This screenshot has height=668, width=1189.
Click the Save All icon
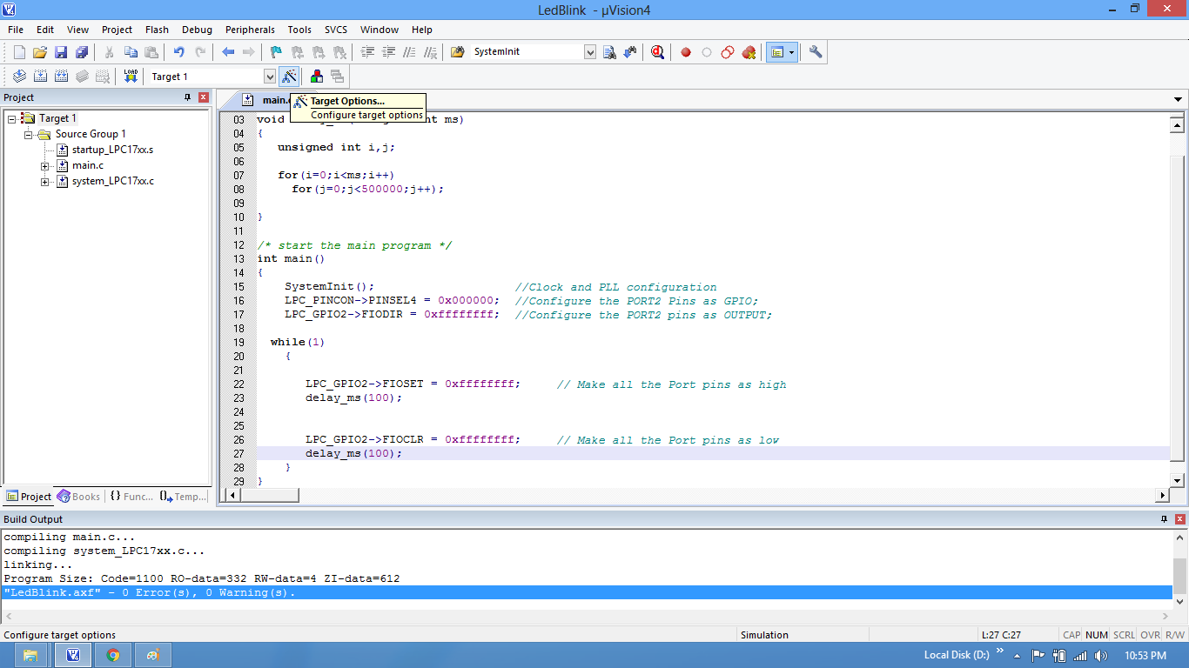(x=82, y=52)
